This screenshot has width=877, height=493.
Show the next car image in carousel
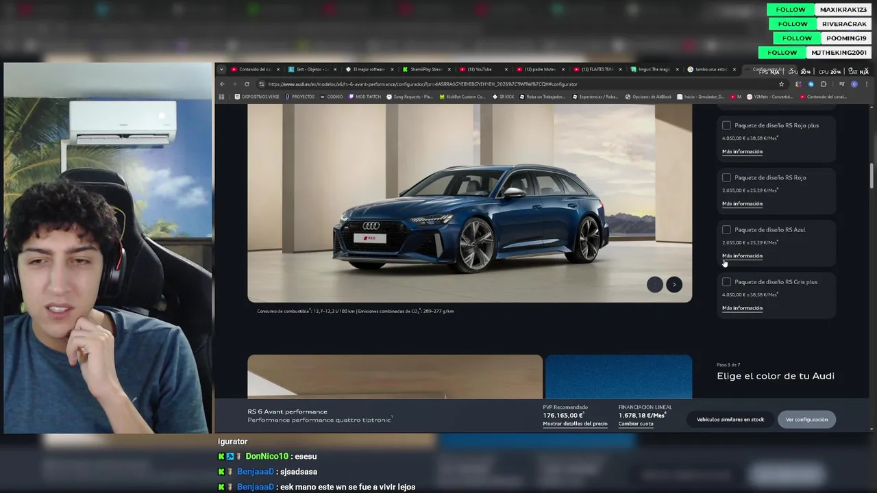pyautogui.click(x=674, y=284)
